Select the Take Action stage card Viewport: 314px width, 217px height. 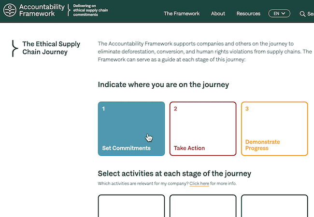pyautogui.click(x=203, y=129)
